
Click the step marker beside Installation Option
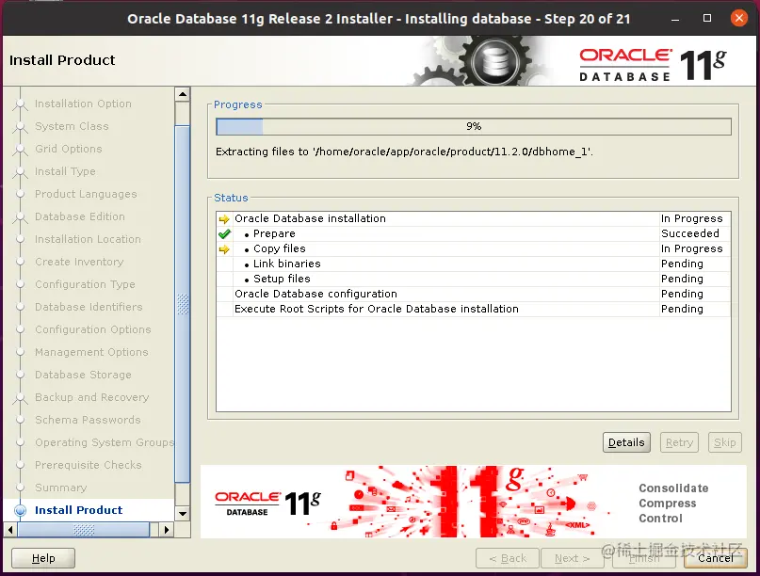point(20,104)
